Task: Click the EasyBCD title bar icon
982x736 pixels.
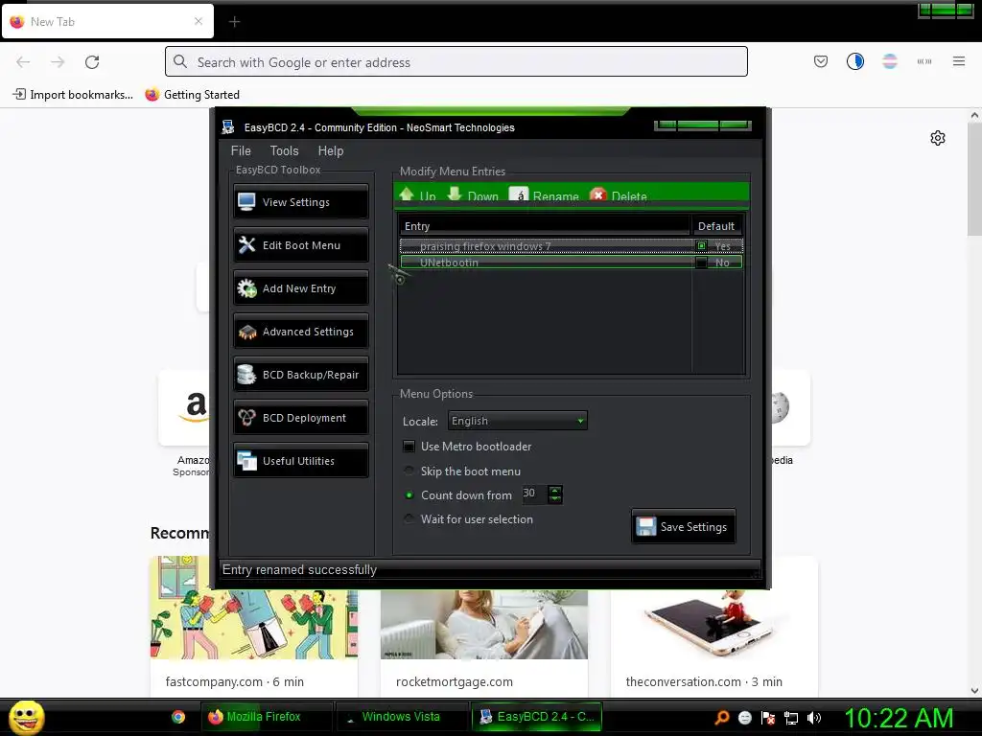Action: (228, 127)
